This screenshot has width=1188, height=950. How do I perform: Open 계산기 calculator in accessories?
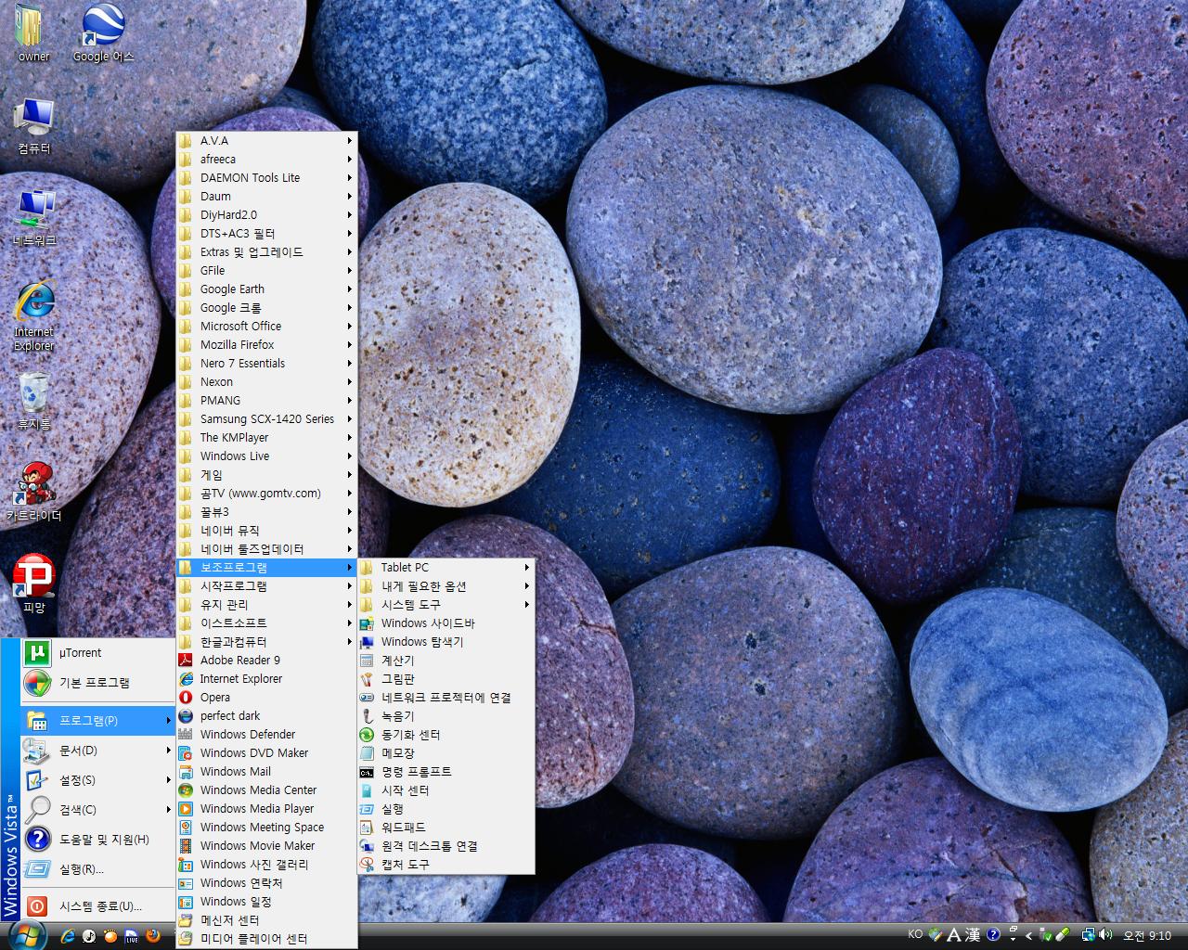446,661
